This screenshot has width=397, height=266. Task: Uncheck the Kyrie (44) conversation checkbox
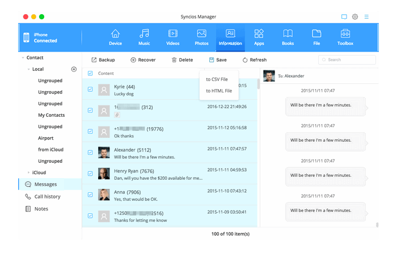click(90, 89)
